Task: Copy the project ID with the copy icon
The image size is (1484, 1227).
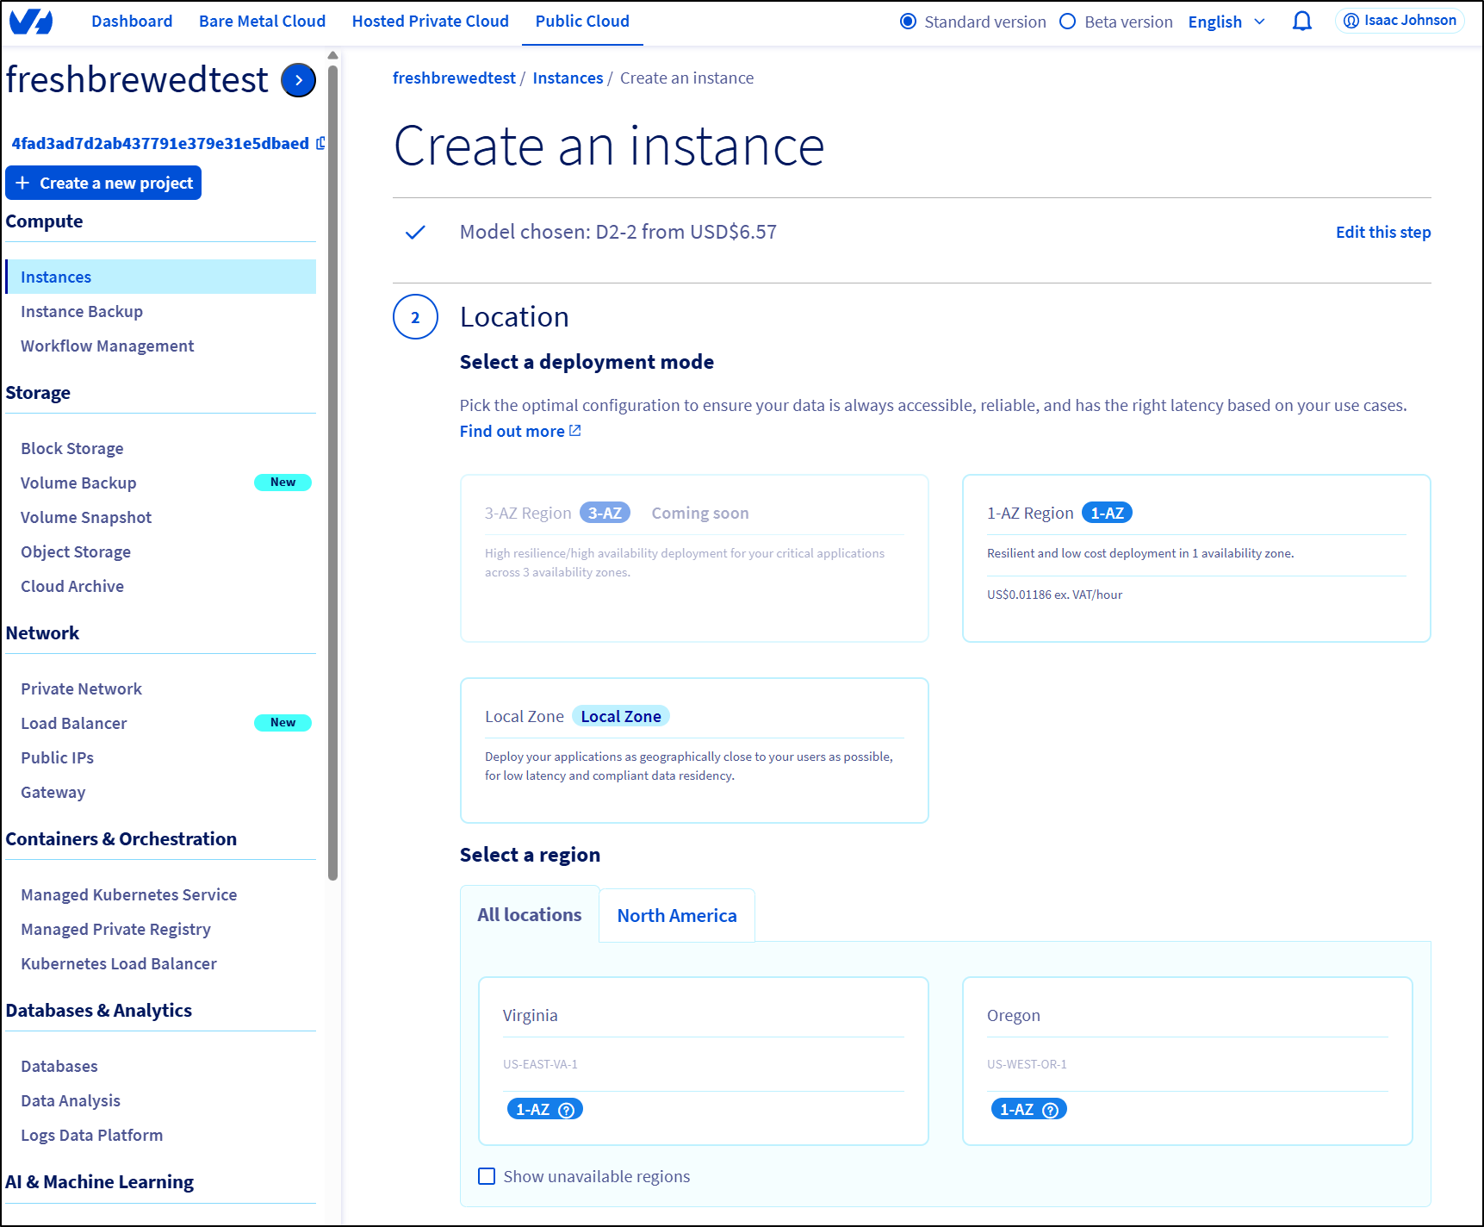Action: point(320,143)
